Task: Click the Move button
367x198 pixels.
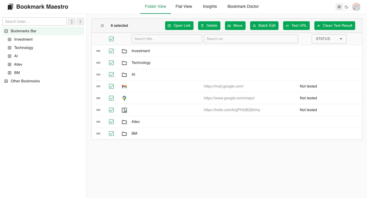Action: [x=235, y=26]
